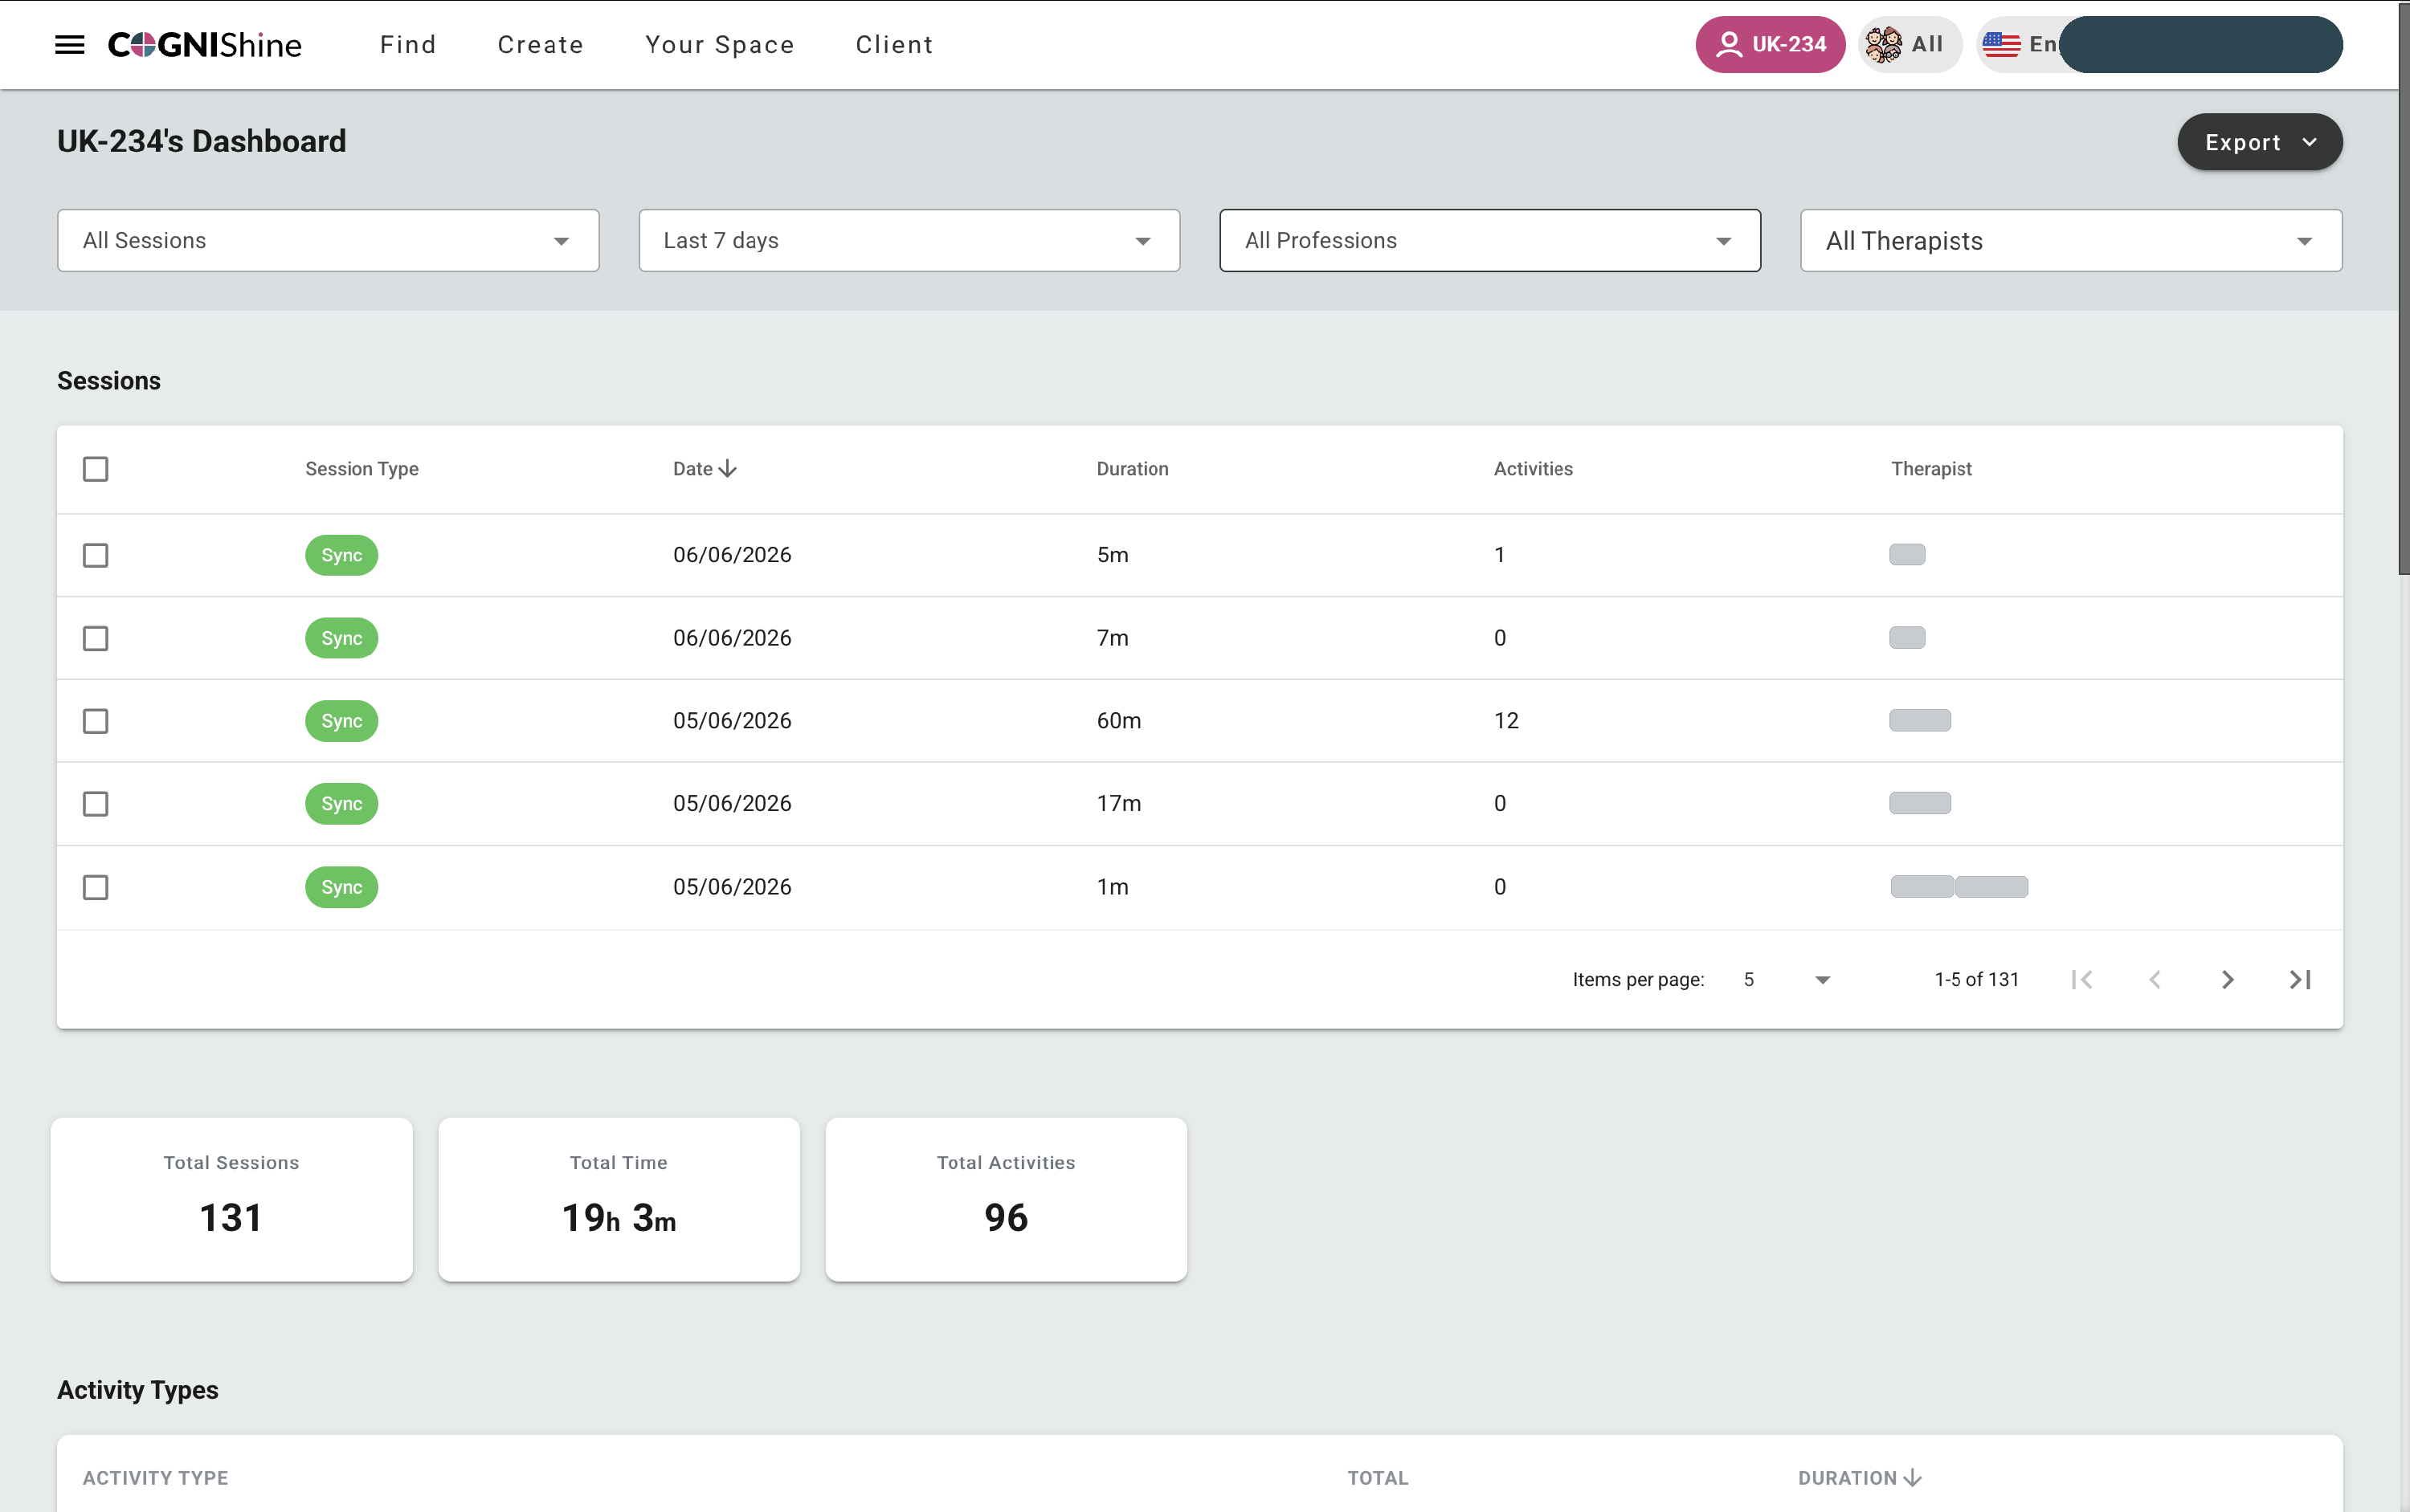The image size is (2410, 1512).
Task: Click the 1-5 of 131 pagination text
Action: point(1976,980)
